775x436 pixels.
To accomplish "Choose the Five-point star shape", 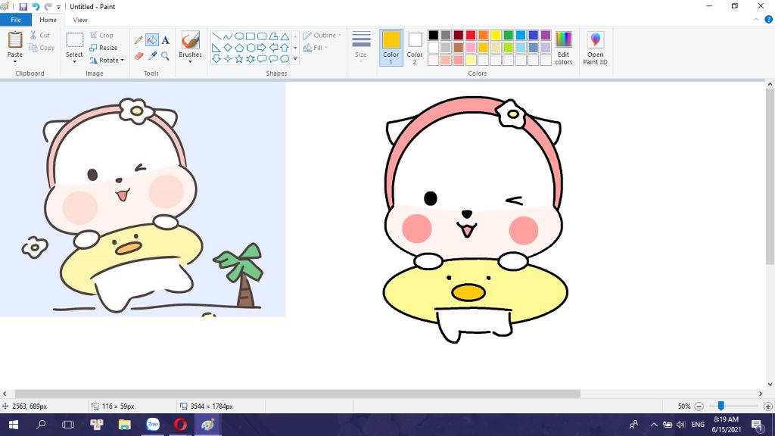I will [238, 59].
